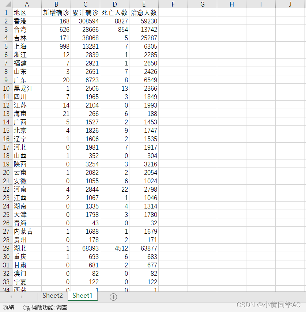
Task: Select column D header
Action: tap(114, 4)
